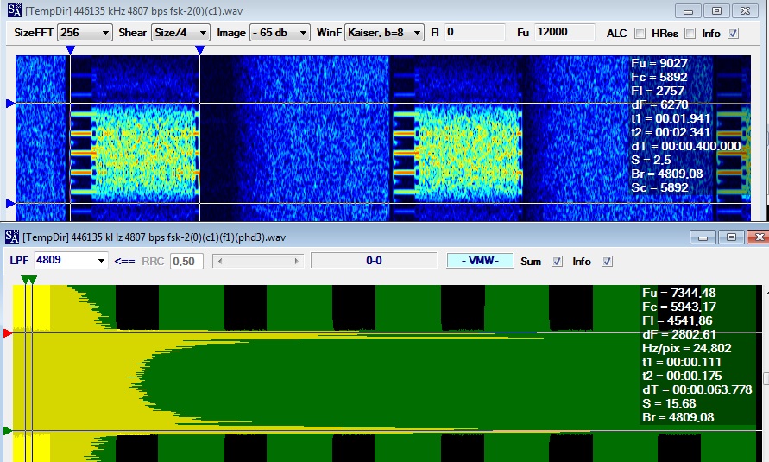Open the WinF Kaiser b=8 dropdown
The width and height of the screenshot is (769, 462).
pos(384,33)
